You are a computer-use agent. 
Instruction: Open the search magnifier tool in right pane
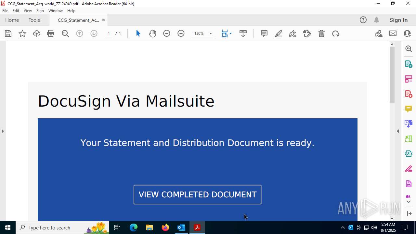tap(409, 49)
